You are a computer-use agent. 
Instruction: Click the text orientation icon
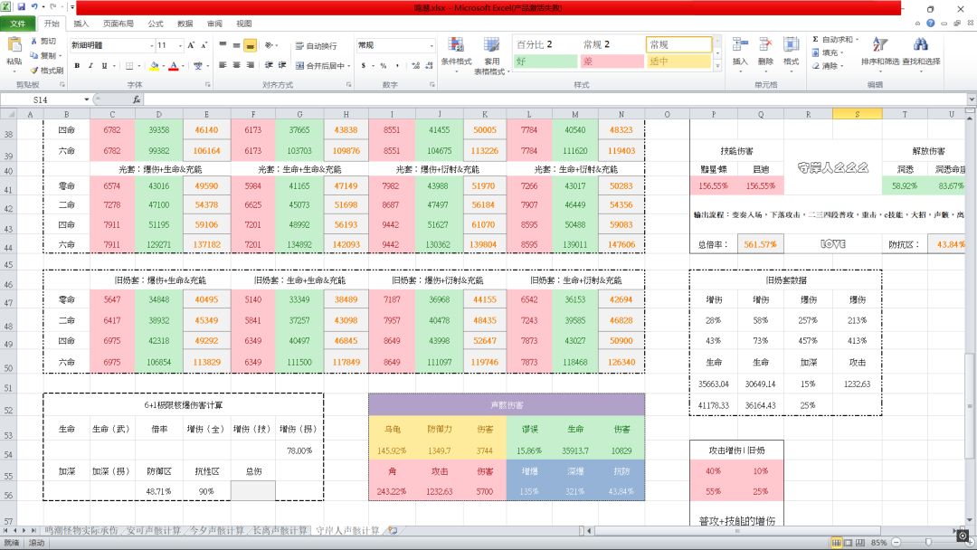[x=270, y=45]
